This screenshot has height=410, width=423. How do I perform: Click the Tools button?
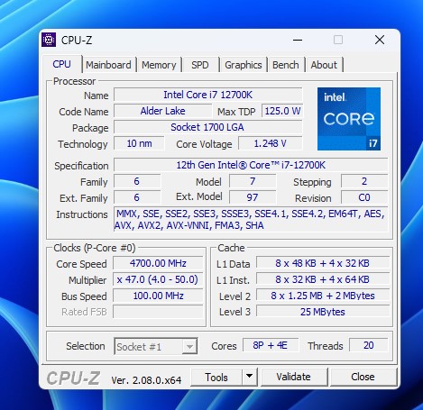[216, 377]
